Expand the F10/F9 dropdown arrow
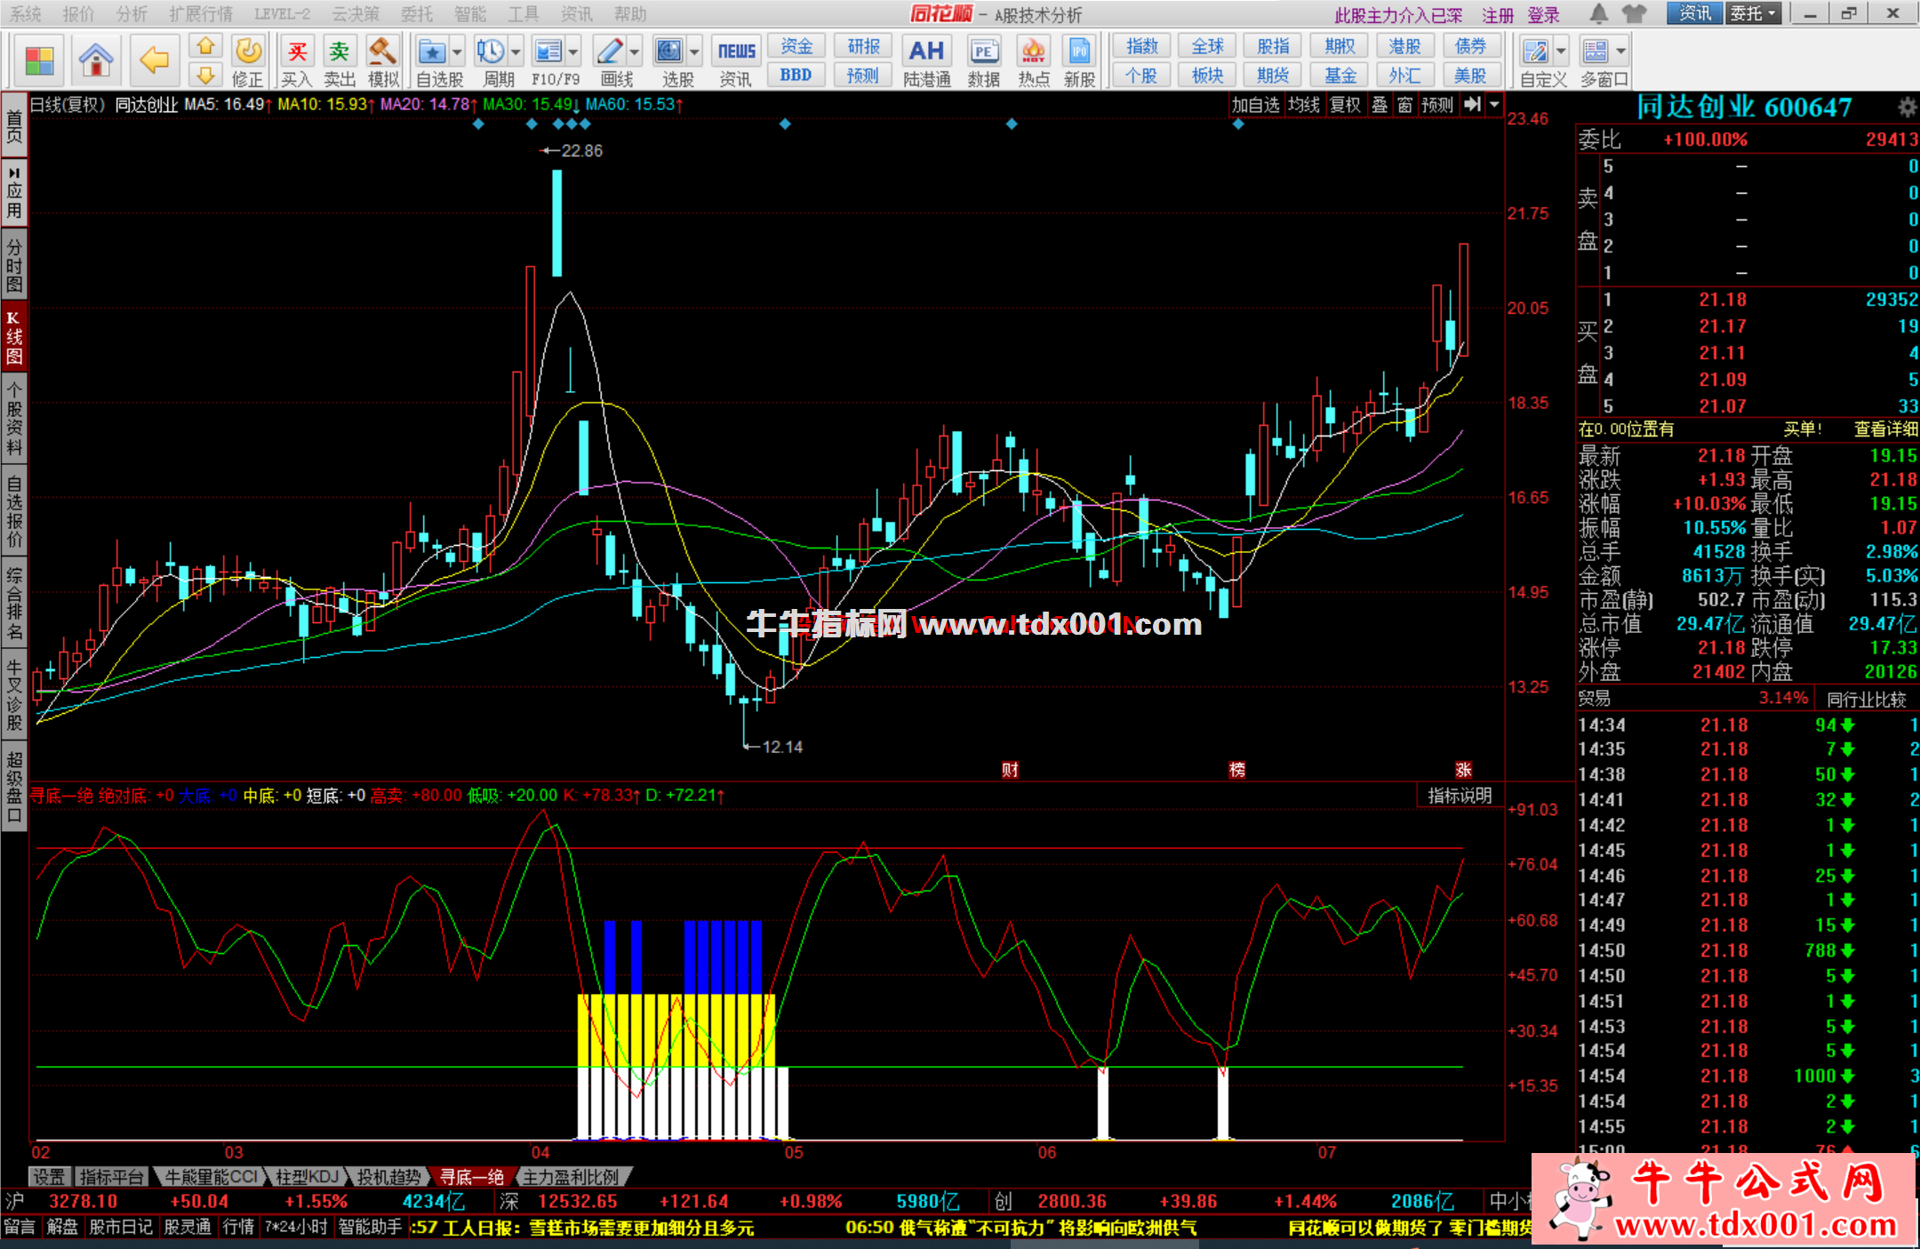This screenshot has width=1920, height=1249. [573, 52]
